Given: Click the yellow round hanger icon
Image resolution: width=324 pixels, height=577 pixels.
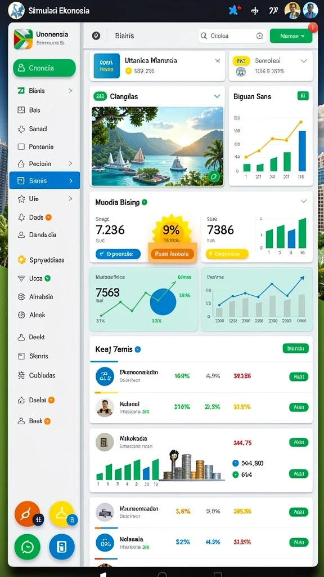Looking at the screenshot, I should [x=62, y=514].
